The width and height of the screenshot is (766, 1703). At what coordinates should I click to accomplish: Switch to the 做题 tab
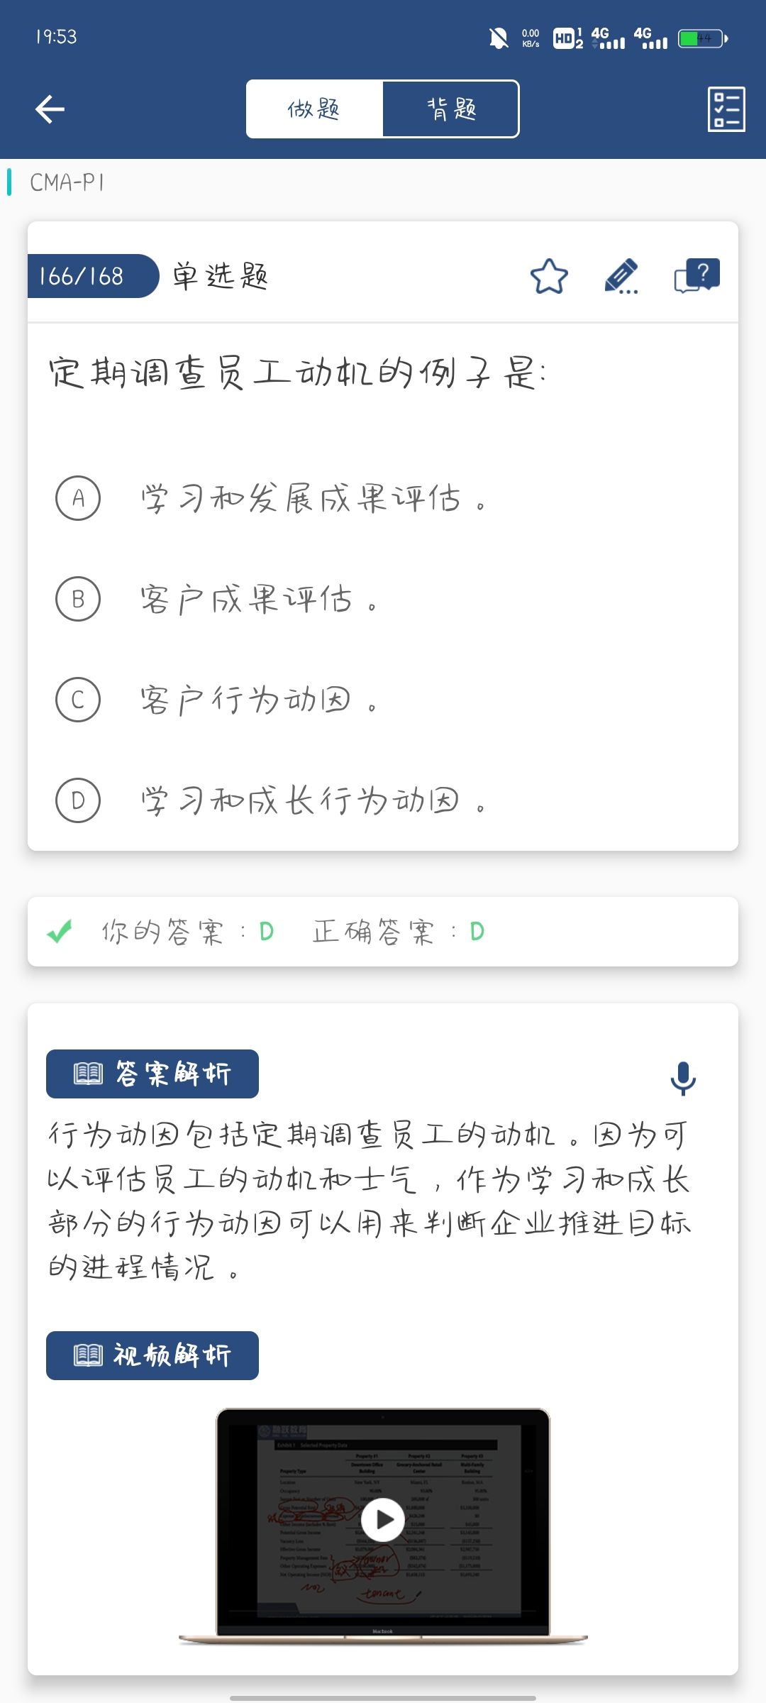coord(314,109)
